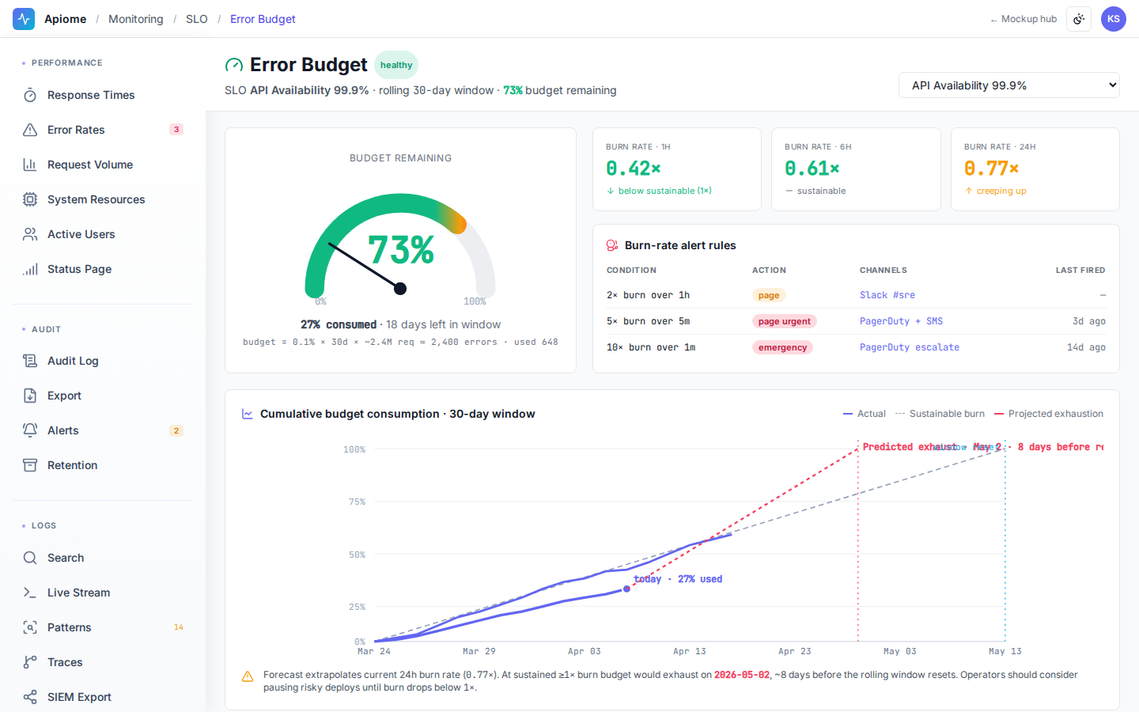Viewport: 1139px width, 712px height.
Task: Click the 2× burn over 1h condition
Action: point(649,295)
